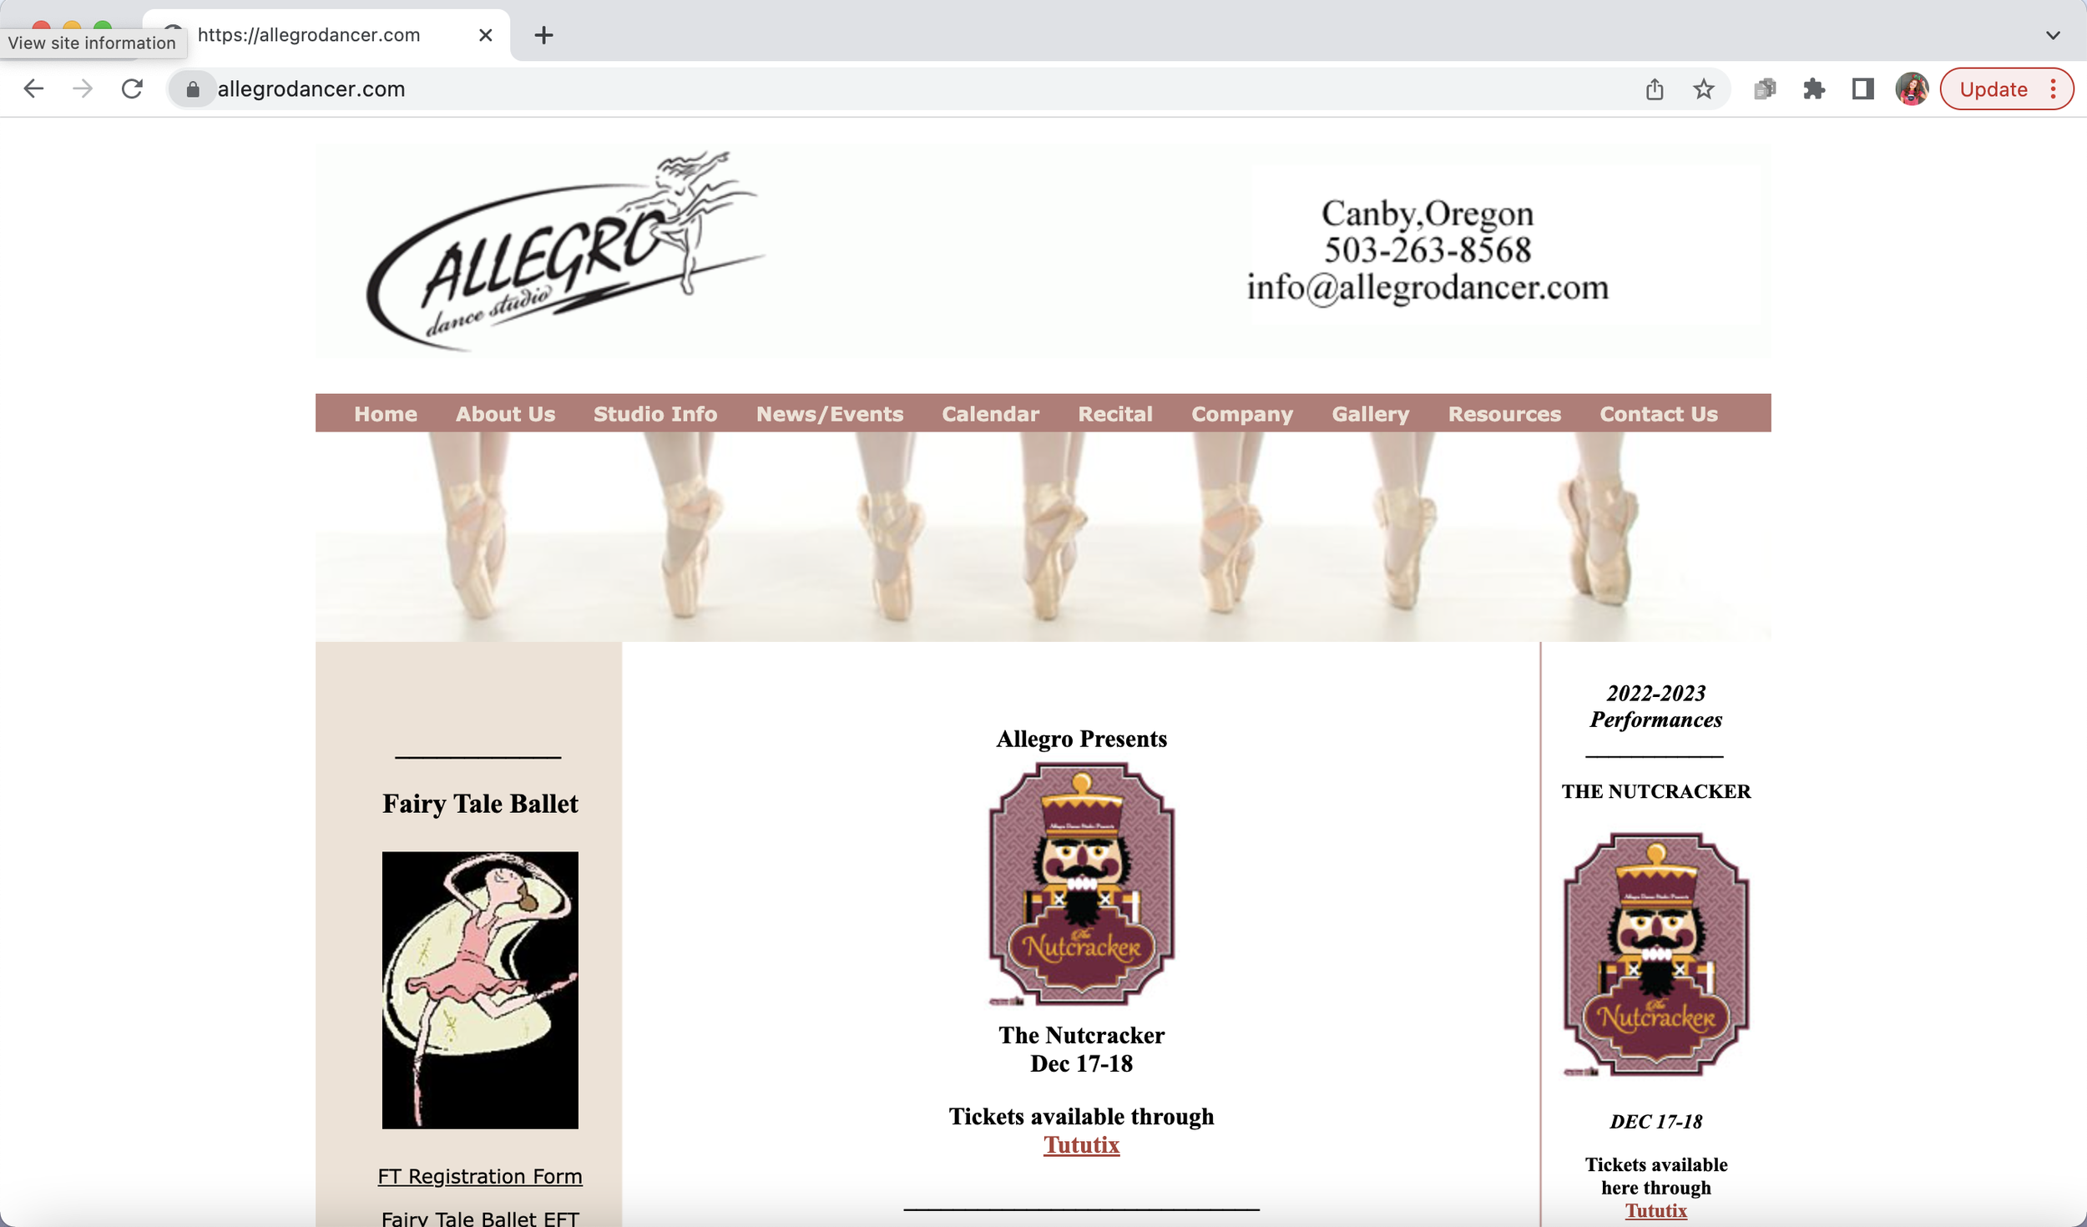Open the three-dot Chrome menu

pos(2054,89)
